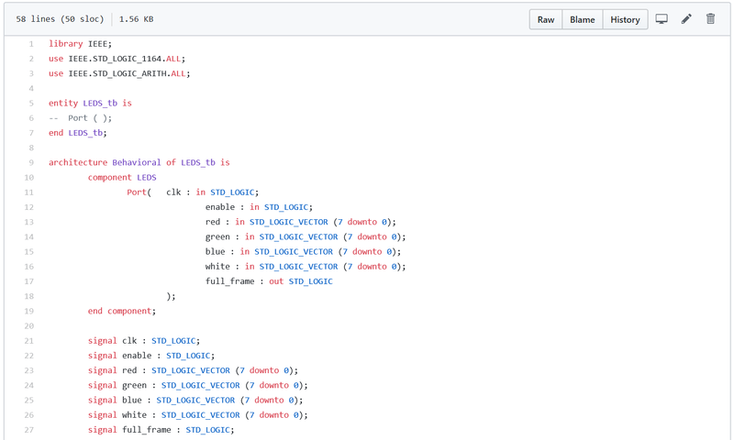Open the Raw file view
734x440 pixels.
click(x=546, y=19)
